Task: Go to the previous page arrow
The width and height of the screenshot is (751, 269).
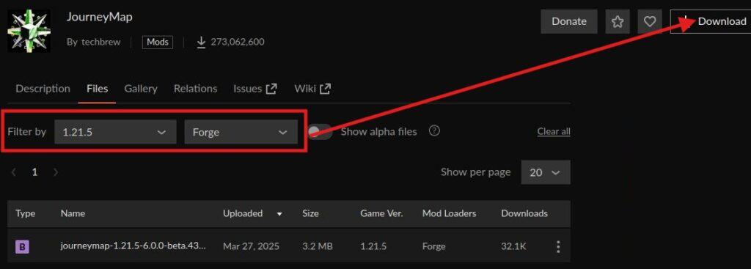Action: 13,172
